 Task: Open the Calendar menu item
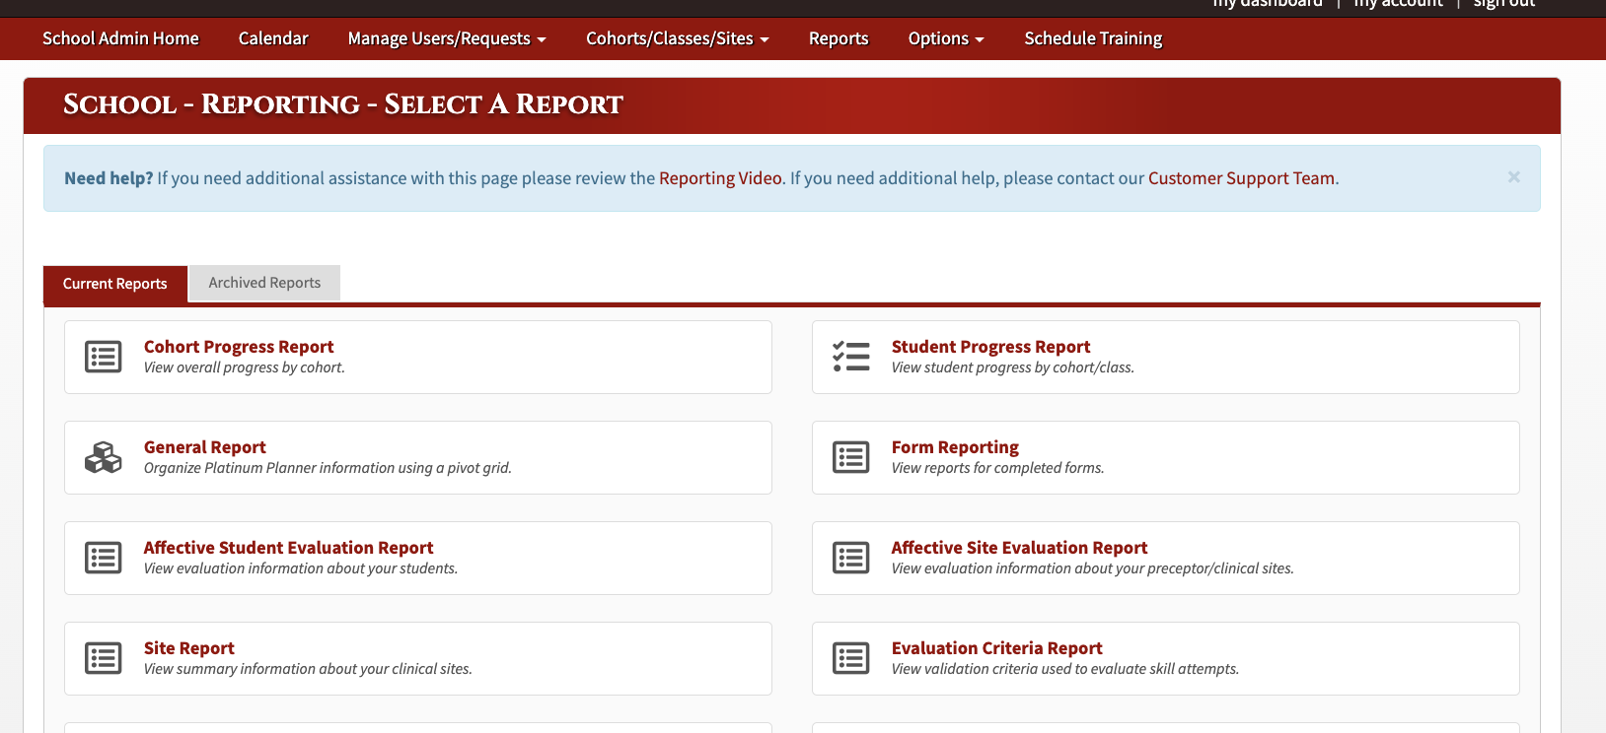click(x=273, y=38)
